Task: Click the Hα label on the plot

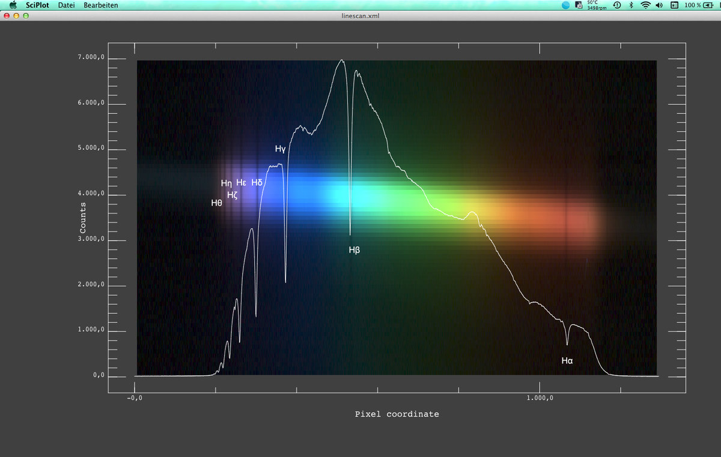Action: pos(567,361)
